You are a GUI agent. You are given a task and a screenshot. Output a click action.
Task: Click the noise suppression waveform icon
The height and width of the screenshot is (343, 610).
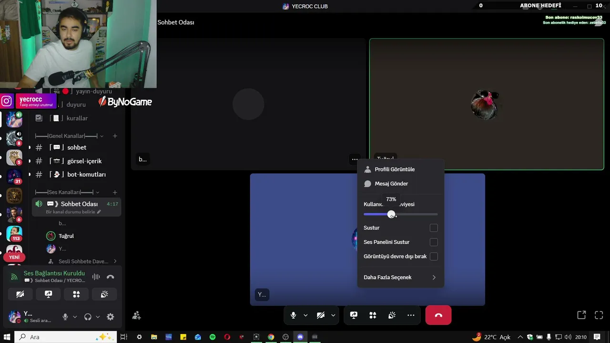(96, 277)
